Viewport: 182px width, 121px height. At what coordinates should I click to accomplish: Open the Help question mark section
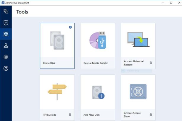coord(6,68)
